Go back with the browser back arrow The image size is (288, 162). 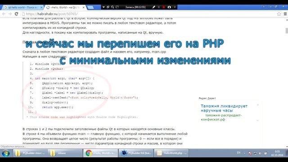coord(4,14)
